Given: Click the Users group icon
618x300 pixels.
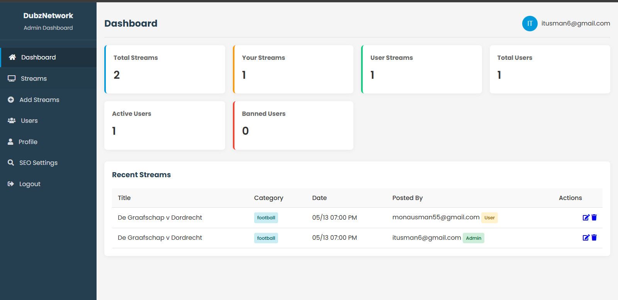Looking at the screenshot, I should pos(12,120).
